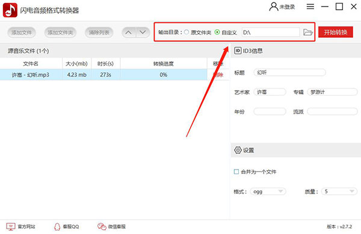Image resolution: width=361 pixels, height=234 pixels.
Task: Click the source music files (1个) header
Action: point(28,51)
